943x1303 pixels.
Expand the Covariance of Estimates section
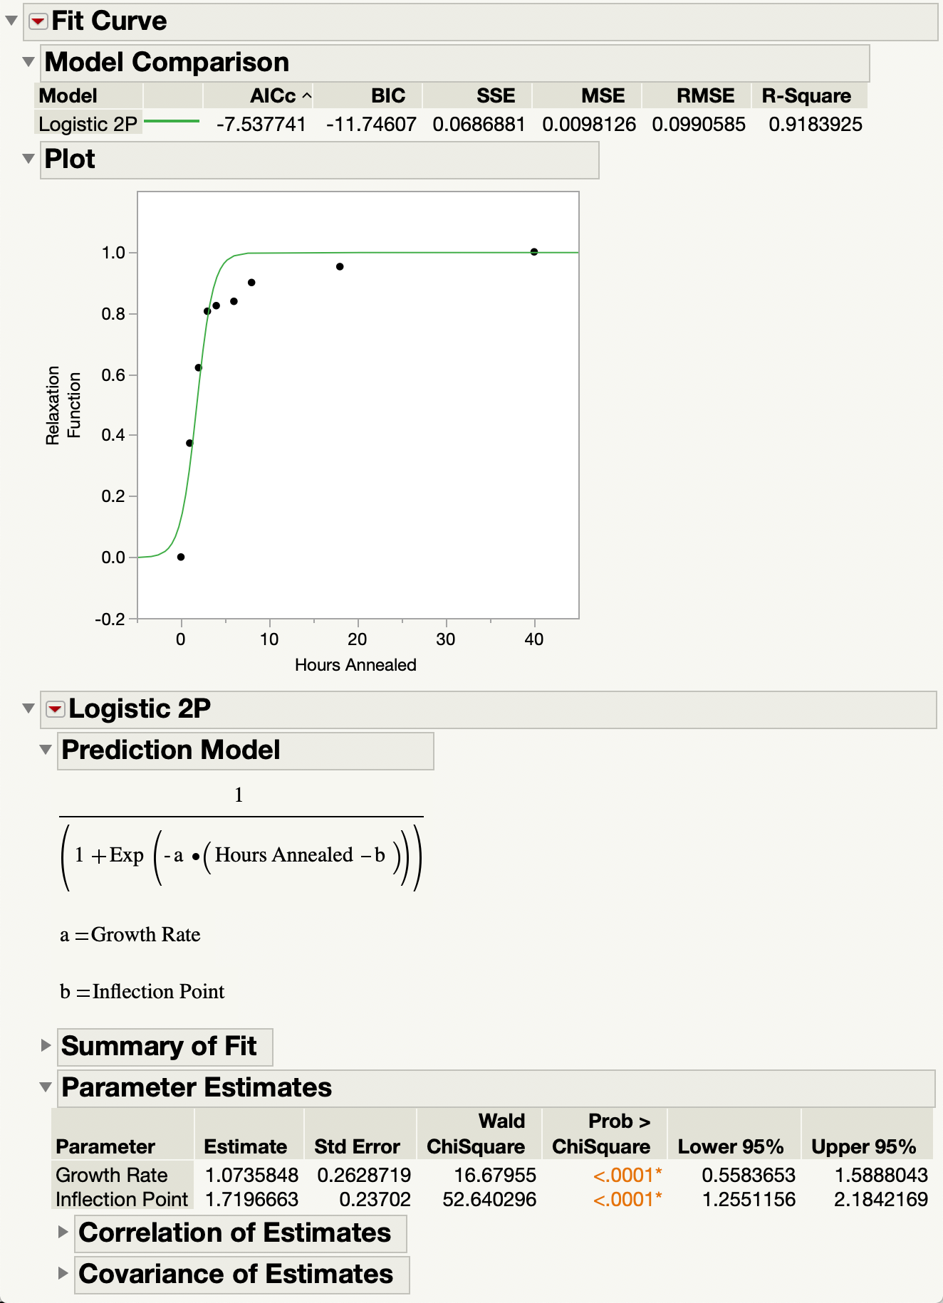pyautogui.click(x=63, y=1274)
